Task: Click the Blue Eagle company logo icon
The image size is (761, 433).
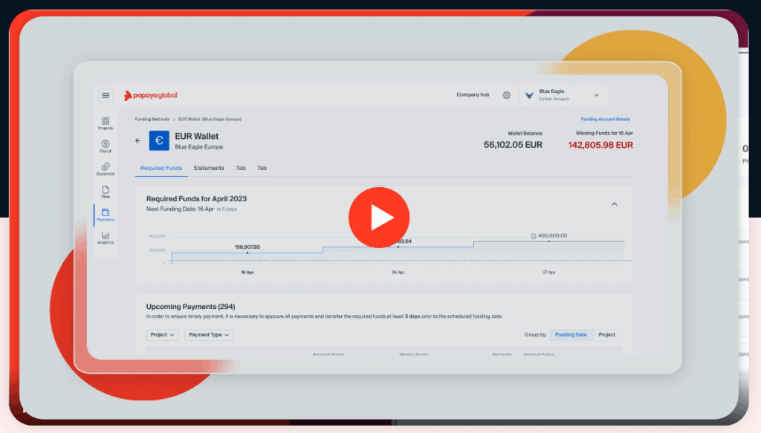Action: (x=529, y=96)
